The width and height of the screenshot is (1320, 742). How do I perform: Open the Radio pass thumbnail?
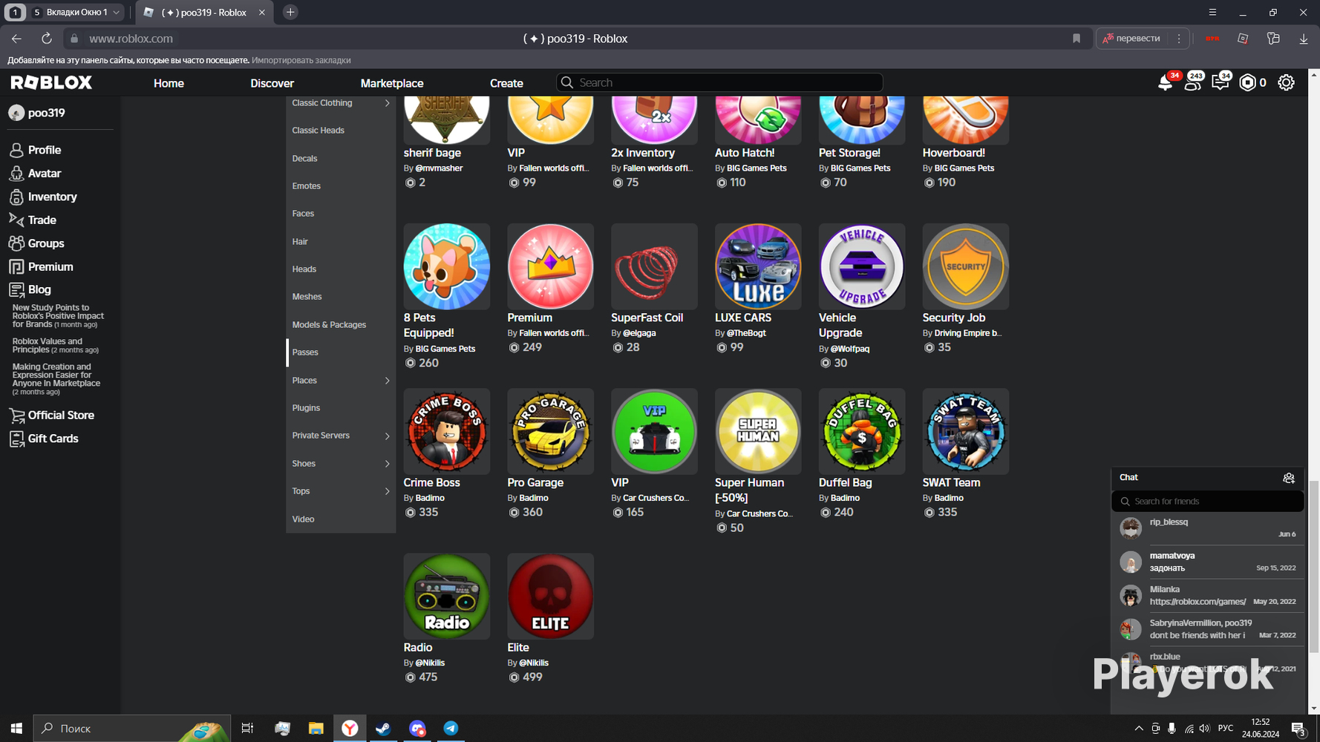(x=446, y=596)
